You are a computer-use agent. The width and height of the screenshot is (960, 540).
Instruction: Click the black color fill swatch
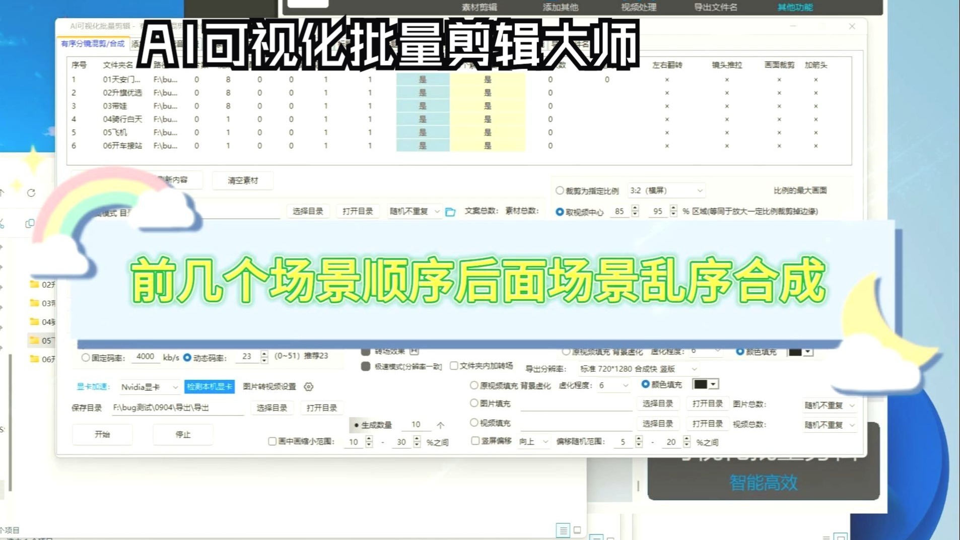click(x=700, y=384)
